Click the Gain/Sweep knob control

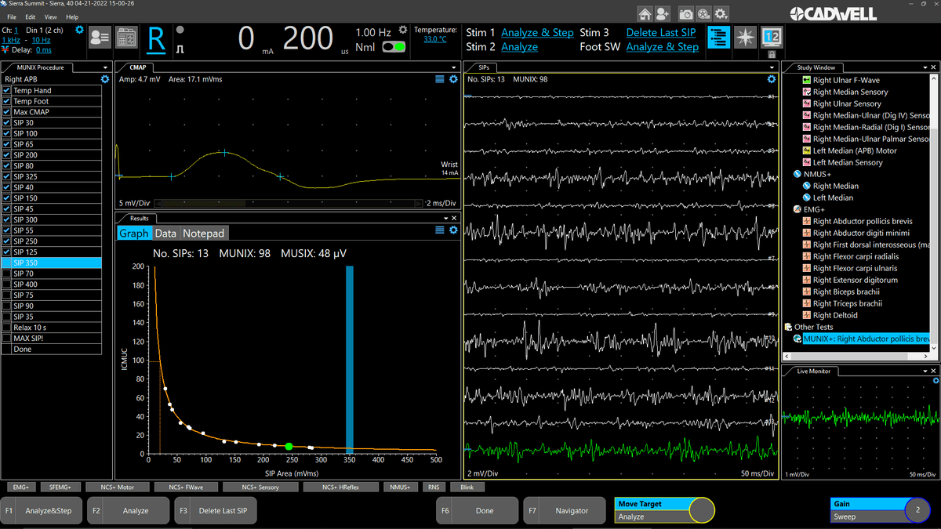coord(916,510)
